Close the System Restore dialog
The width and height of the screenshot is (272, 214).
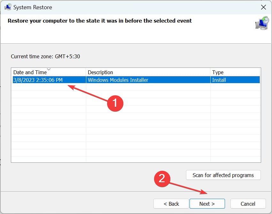click(263, 7)
